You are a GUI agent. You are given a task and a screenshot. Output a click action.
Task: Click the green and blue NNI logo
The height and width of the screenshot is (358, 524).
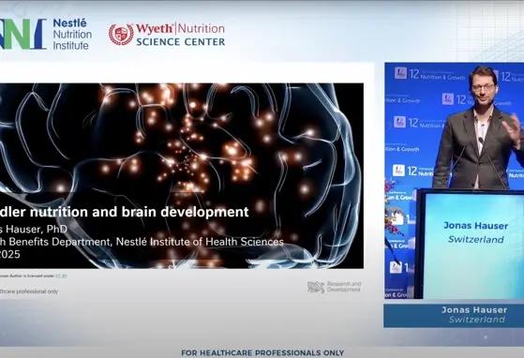(x=22, y=34)
